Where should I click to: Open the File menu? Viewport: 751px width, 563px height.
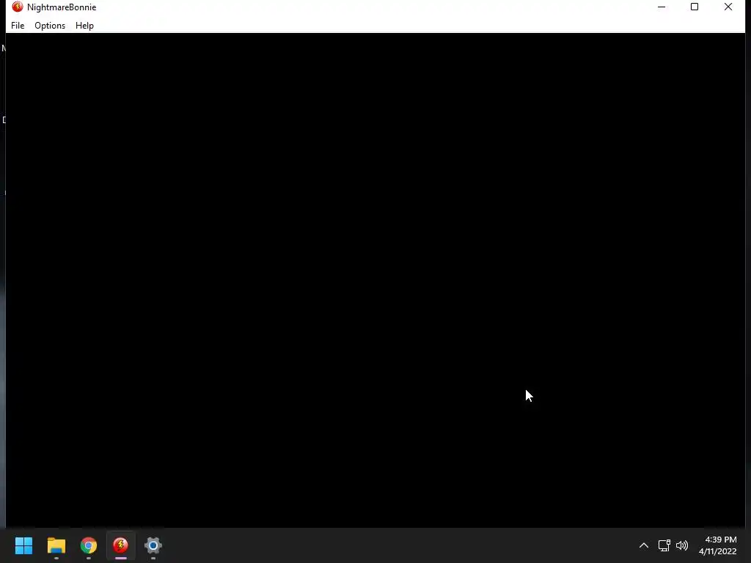coord(18,26)
